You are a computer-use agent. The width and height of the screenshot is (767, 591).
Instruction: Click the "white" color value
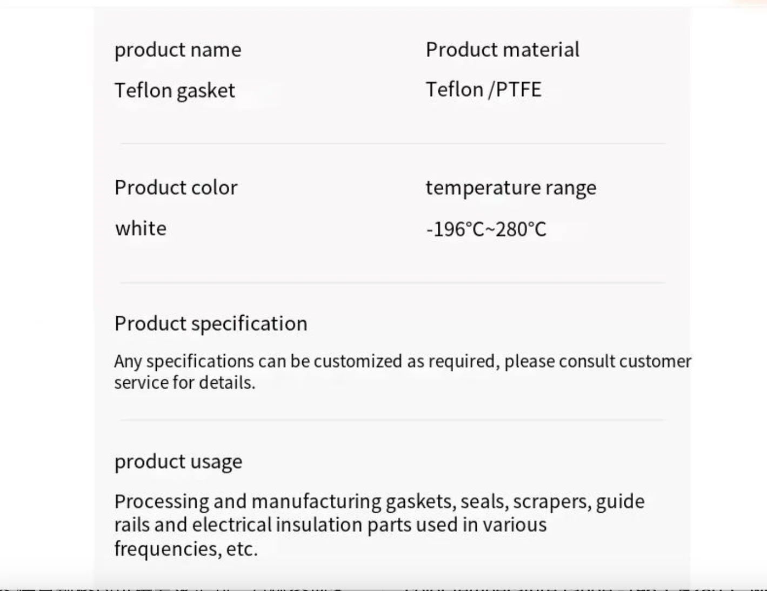pos(141,228)
